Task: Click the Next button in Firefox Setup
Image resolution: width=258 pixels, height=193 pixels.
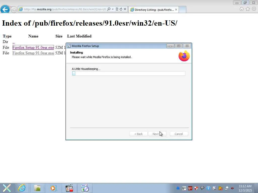Action: tap(157, 134)
